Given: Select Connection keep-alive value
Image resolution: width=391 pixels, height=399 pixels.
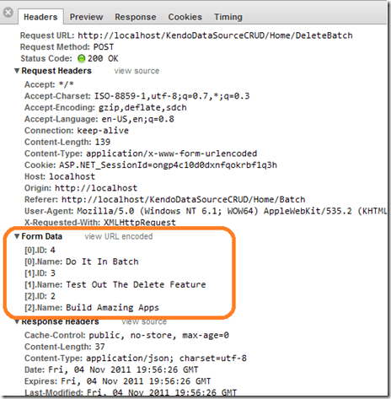Looking at the screenshot, I should click(x=103, y=131).
